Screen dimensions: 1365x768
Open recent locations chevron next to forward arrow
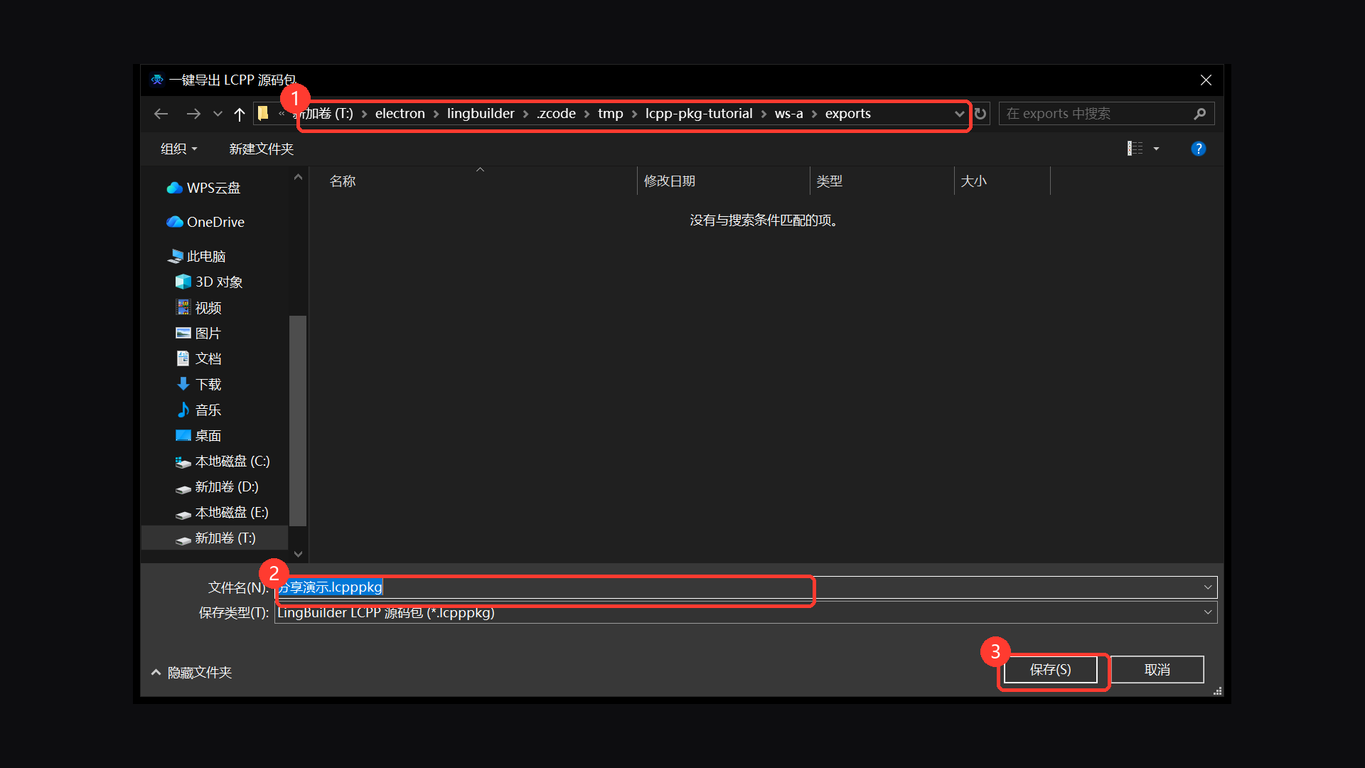point(218,114)
